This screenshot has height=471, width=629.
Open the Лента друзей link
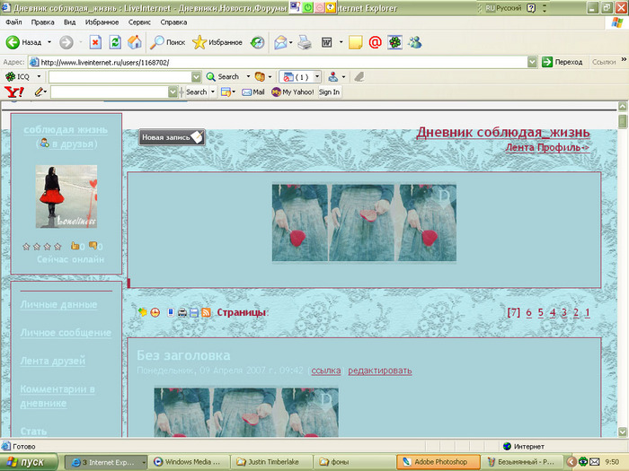click(x=52, y=361)
